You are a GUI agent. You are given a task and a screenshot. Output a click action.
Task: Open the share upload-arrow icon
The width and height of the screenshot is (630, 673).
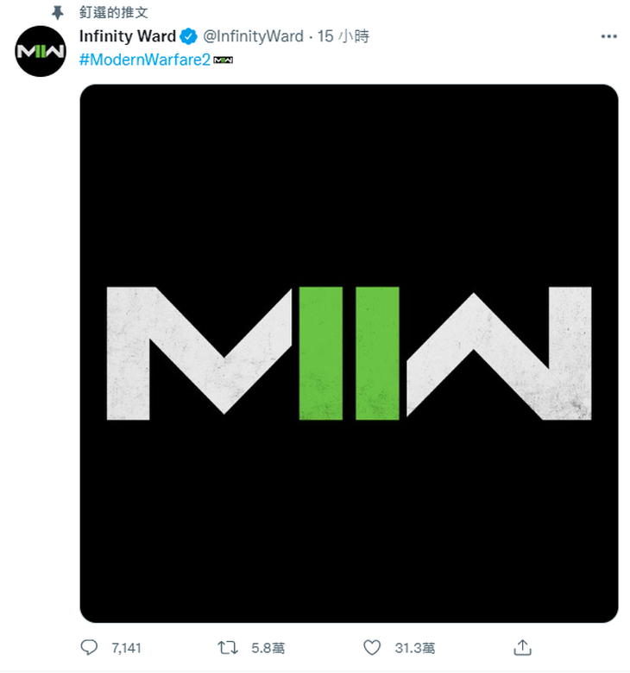coord(522,647)
